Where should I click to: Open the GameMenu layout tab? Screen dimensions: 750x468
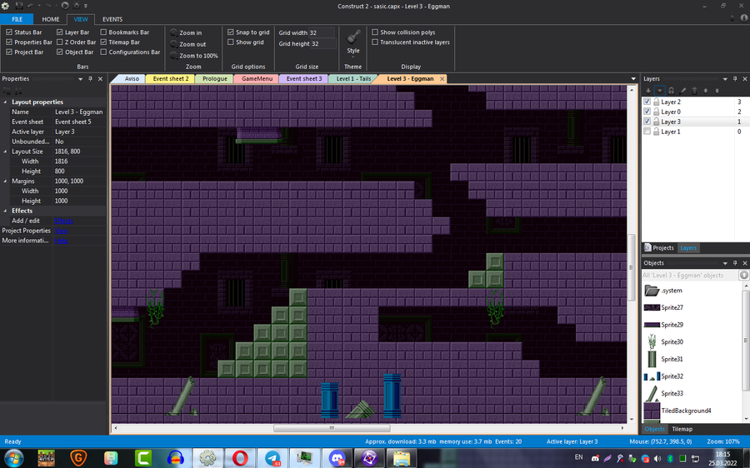[257, 79]
